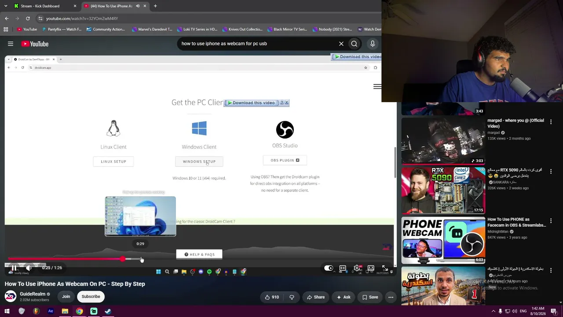The width and height of the screenshot is (563, 317).
Task: Open the Loki TV Series bookmark
Action: (197, 29)
